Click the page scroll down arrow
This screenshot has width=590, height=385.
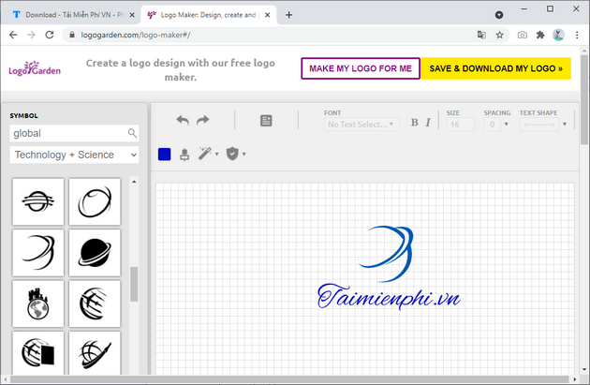584,370
